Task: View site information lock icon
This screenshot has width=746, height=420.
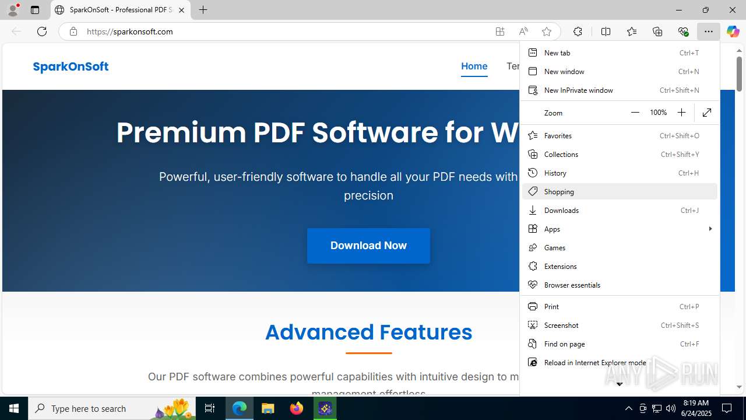Action: click(x=73, y=32)
